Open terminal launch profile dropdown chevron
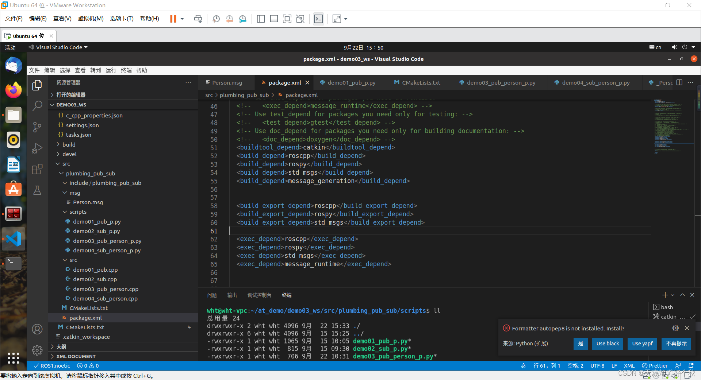 (673, 295)
